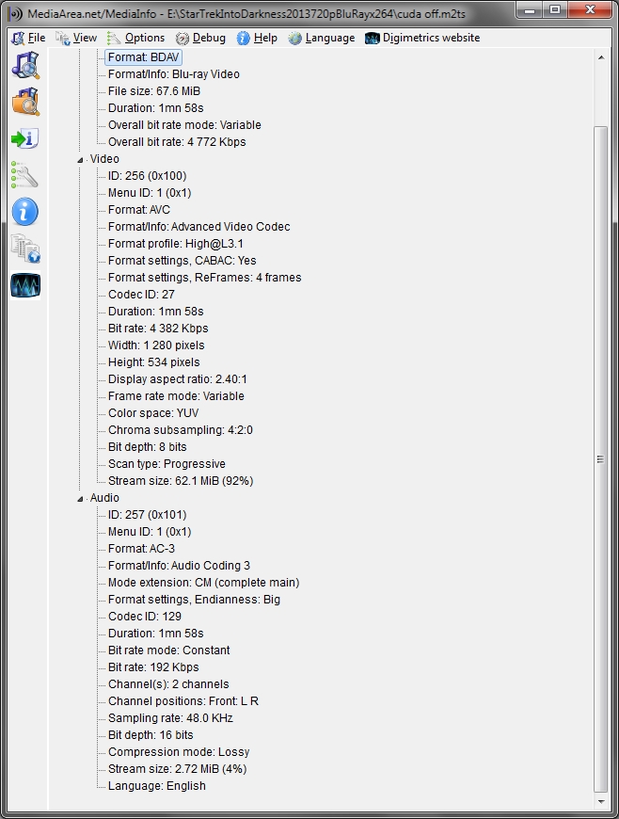Click the vertical scrollbar thumb
The height and width of the screenshot is (819, 619).
point(601,459)
